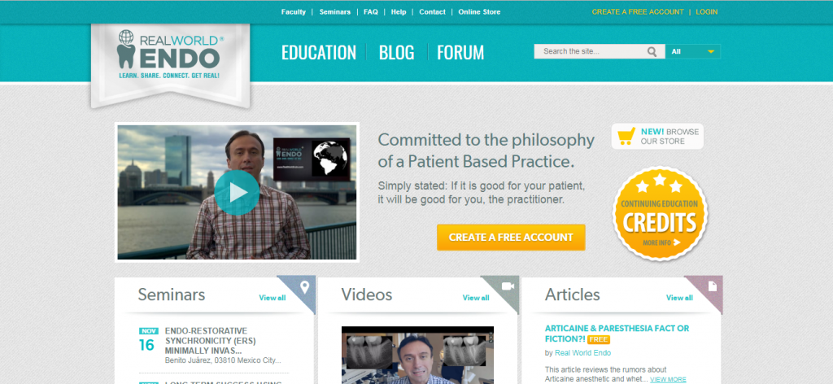Viewport: 833px width, 384px height.
Task: Click the magnifying glass search icon
Action: (x=652, y=51)
